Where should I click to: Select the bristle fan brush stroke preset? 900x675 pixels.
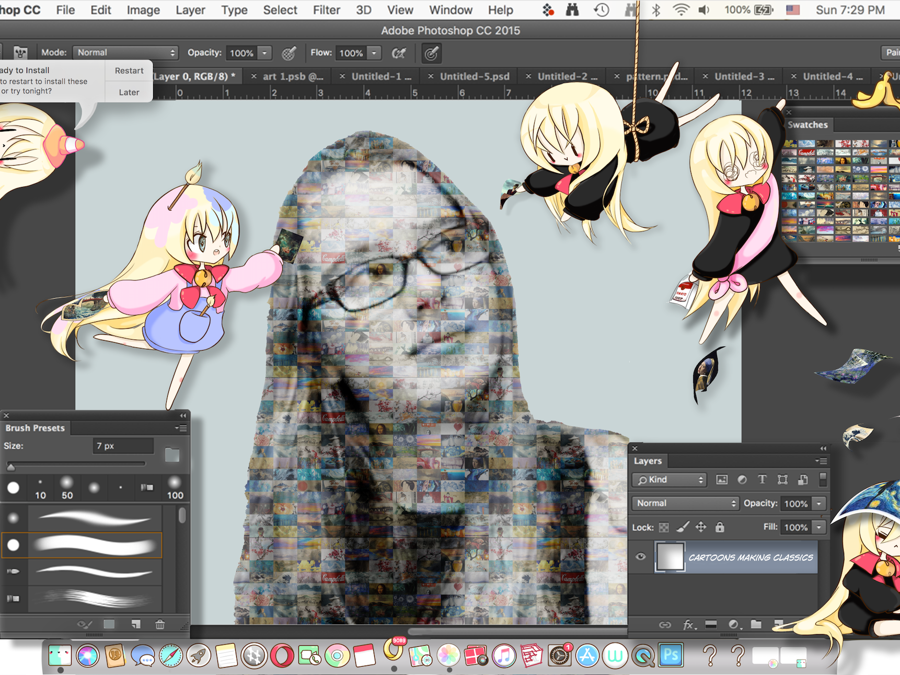click(82, 598)
